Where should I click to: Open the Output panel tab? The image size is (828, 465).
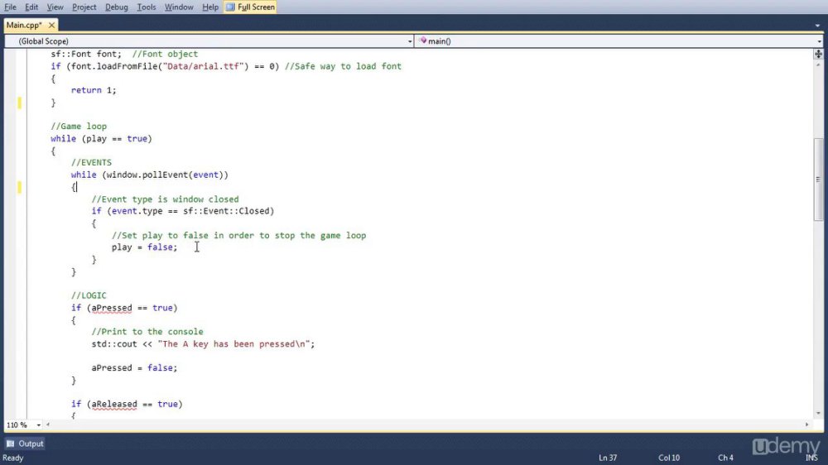(x=24, y=443)
